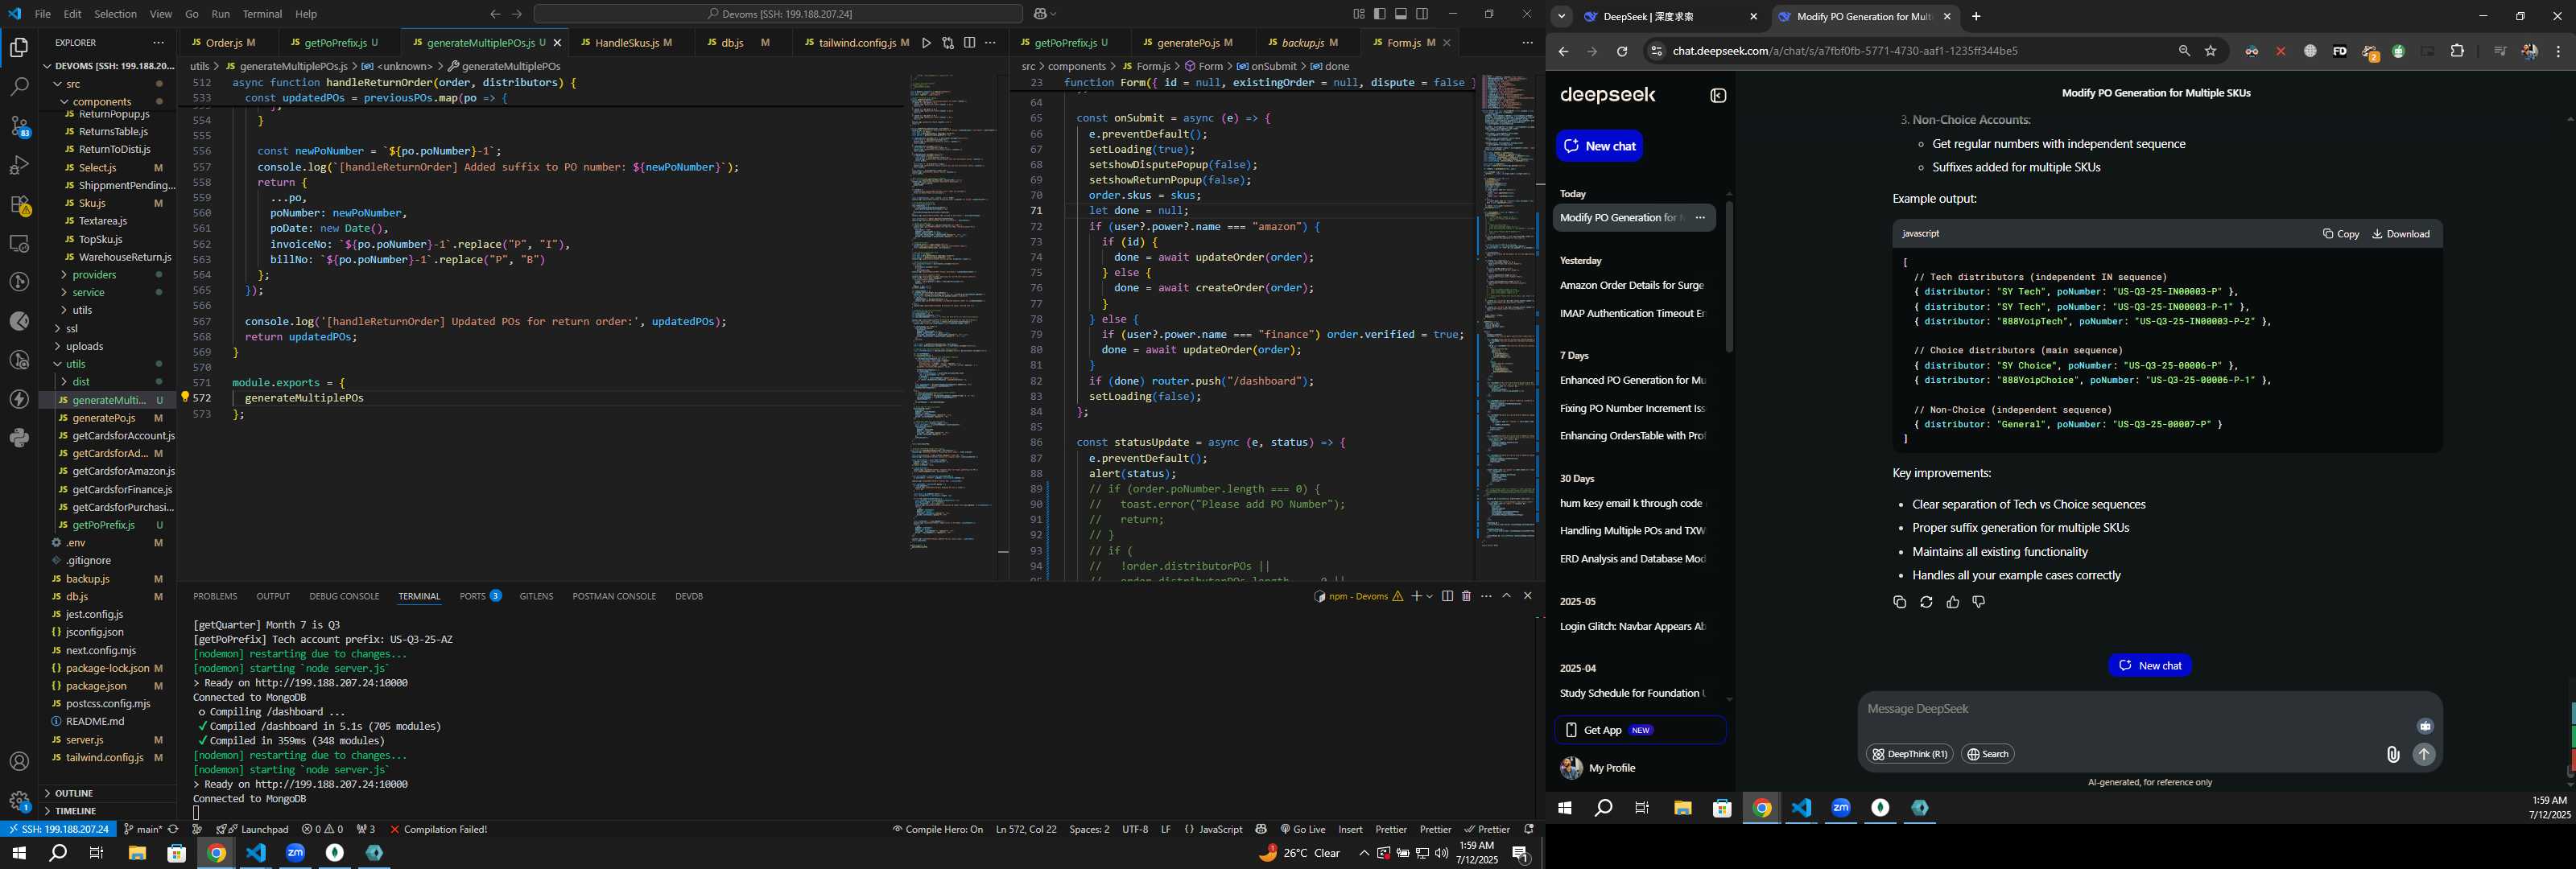Click Copy in the javascript code block header
Screen dimensions: 2576x869
point(2340,234)
